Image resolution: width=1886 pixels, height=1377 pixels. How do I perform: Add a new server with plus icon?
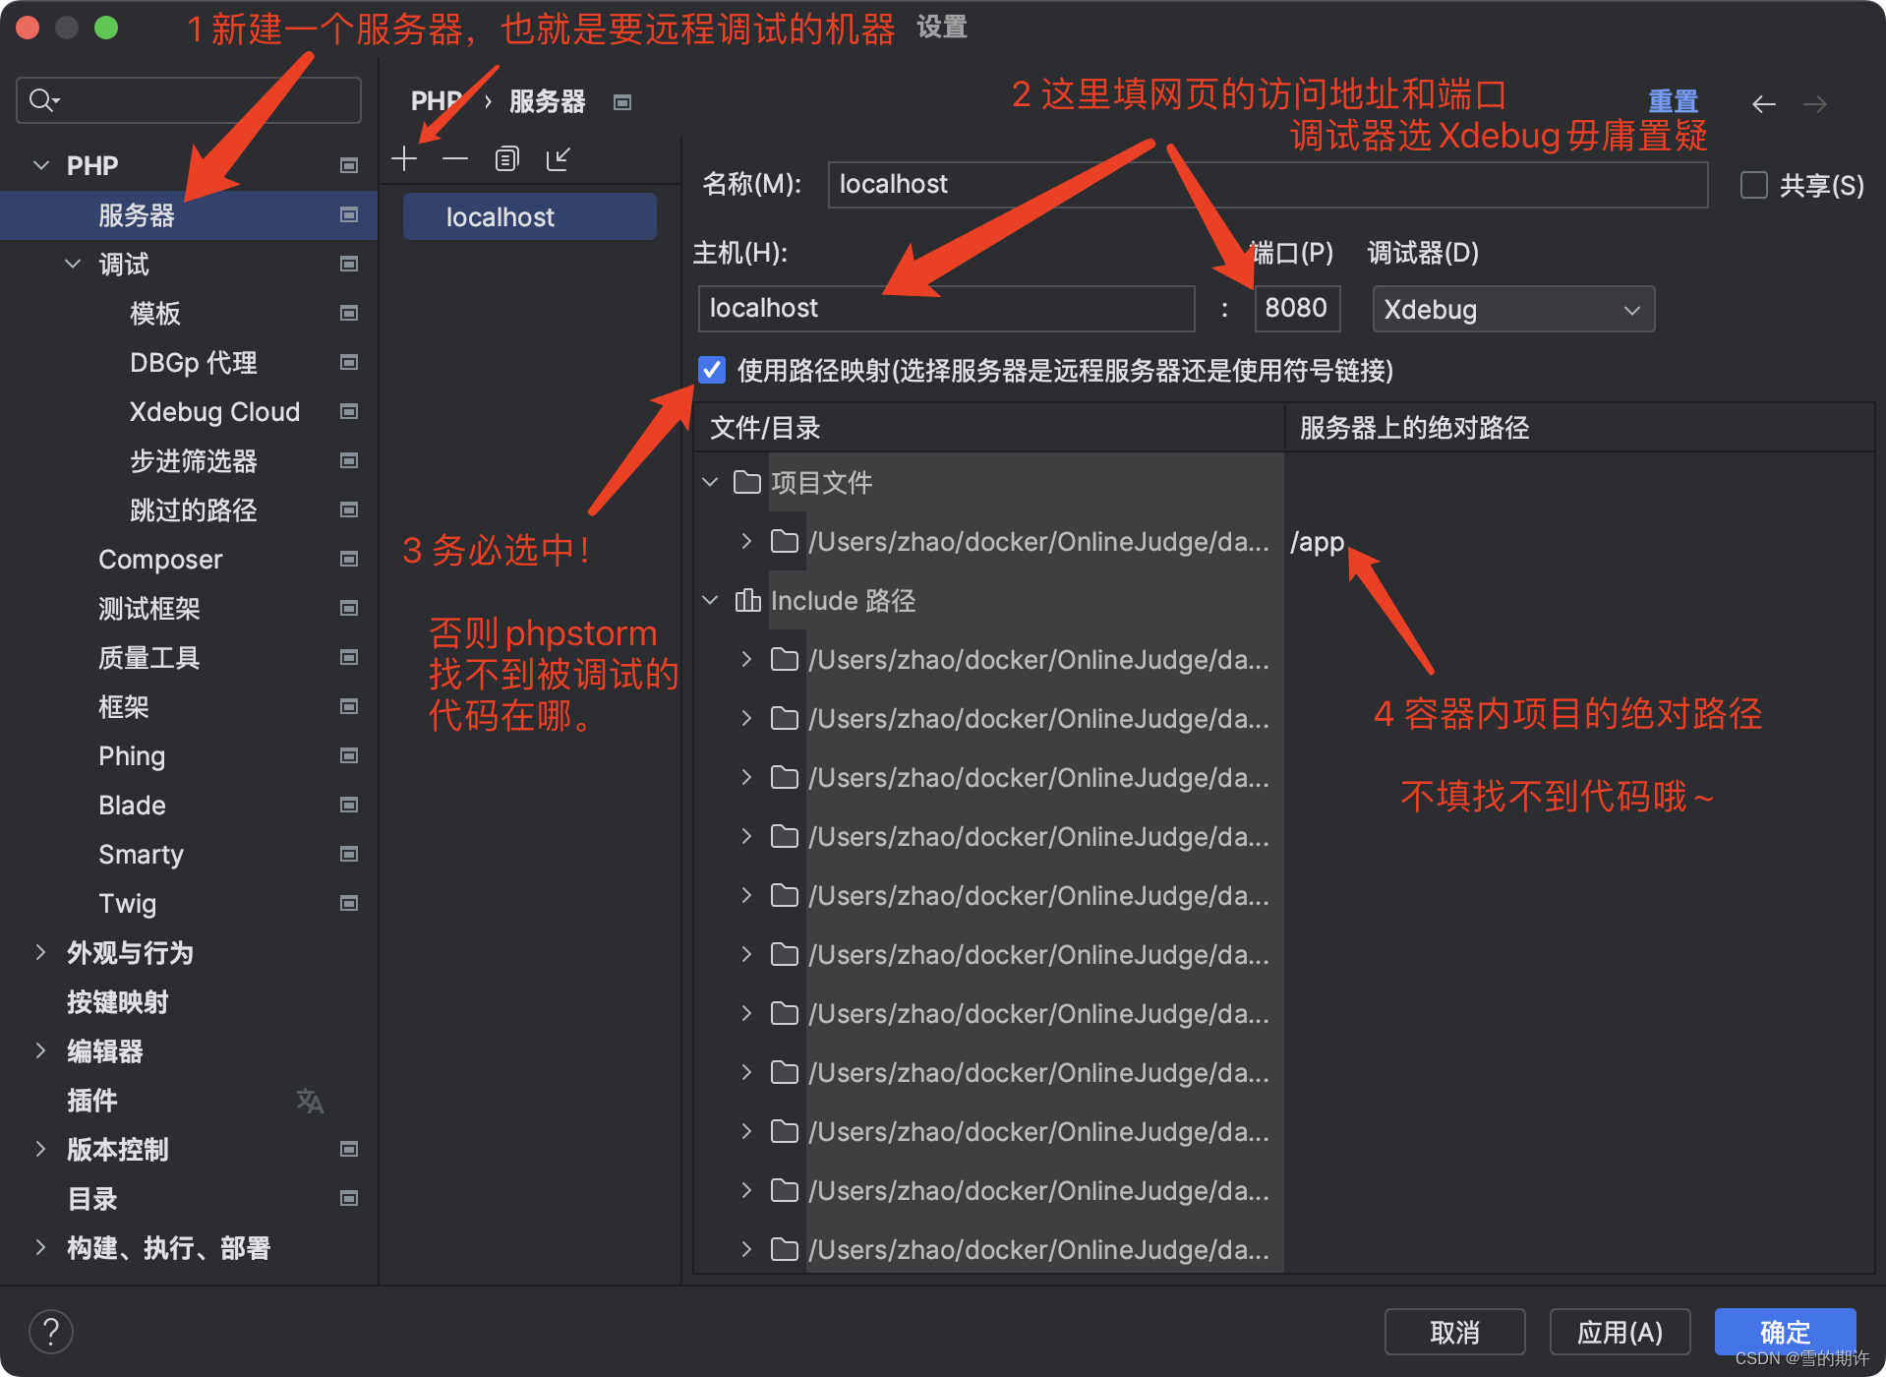404,158
